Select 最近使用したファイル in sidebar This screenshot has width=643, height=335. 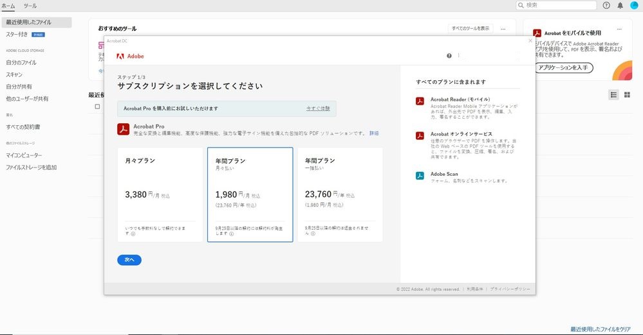[37, 22]
